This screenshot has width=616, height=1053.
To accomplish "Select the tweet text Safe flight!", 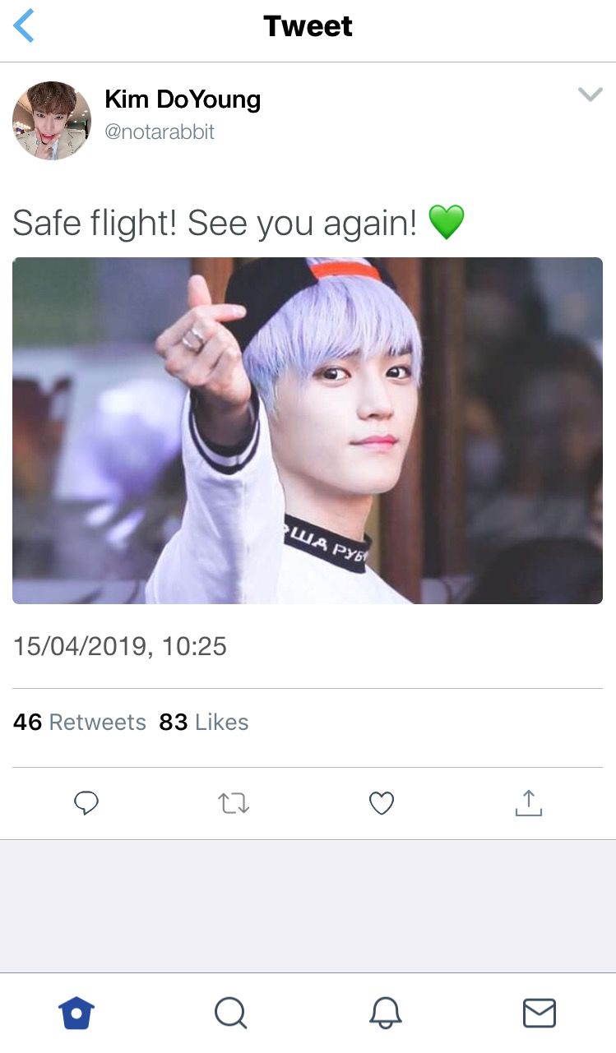I will (95, 223).
